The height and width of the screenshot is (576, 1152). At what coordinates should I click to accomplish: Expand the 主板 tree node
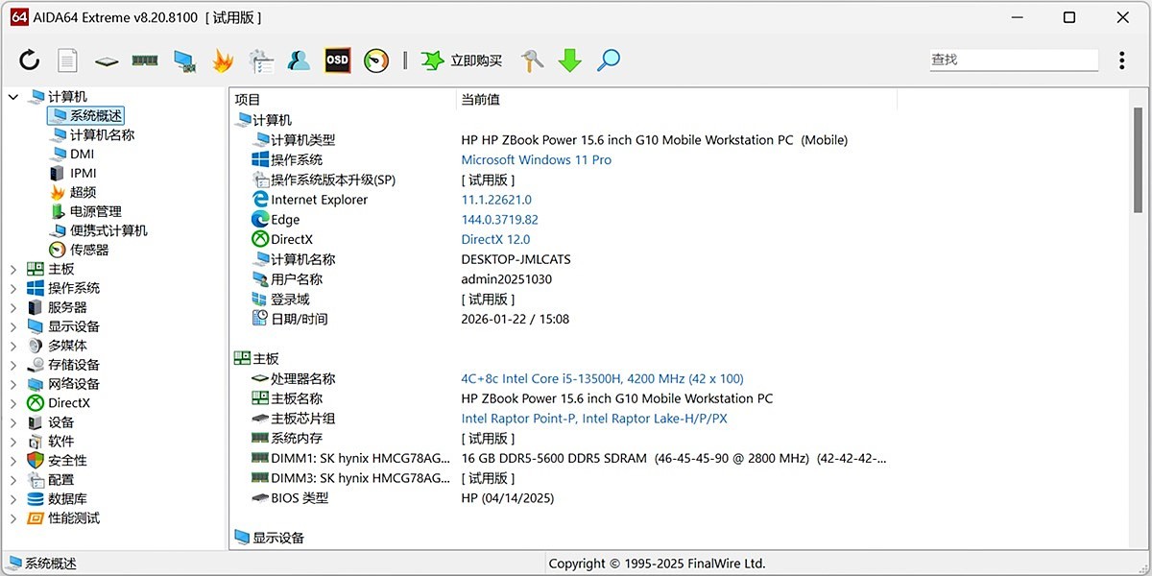[x=12, y=269]
